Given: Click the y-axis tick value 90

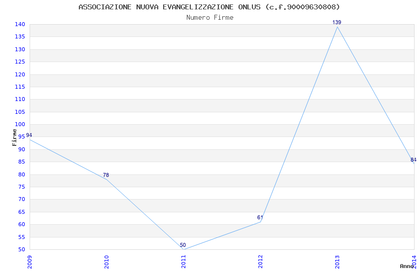Looking at the screenshot, I should 22,149.
